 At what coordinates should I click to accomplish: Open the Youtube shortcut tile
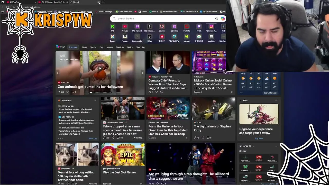point(125,28)
